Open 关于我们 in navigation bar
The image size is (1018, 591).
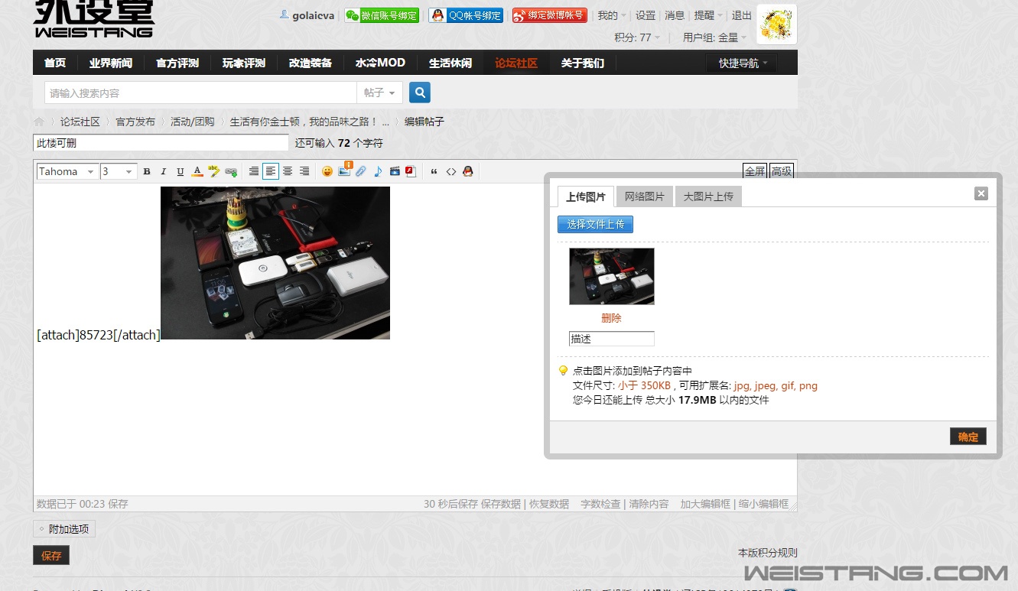[583, 63]
